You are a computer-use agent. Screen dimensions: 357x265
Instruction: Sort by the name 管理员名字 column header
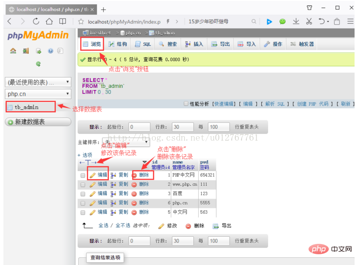(184, 164)
